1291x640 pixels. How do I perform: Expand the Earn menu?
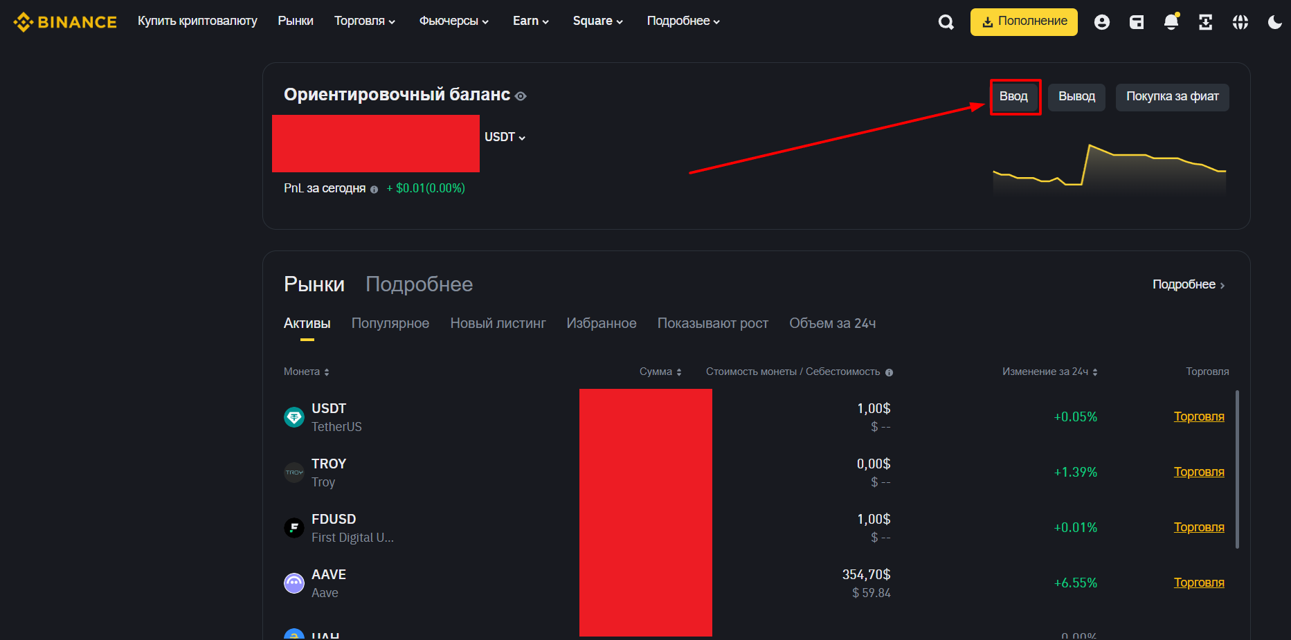(531, 21)
